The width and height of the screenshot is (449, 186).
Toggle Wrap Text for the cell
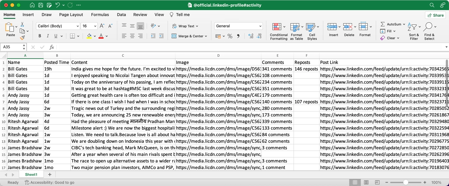tap(185, 26)
